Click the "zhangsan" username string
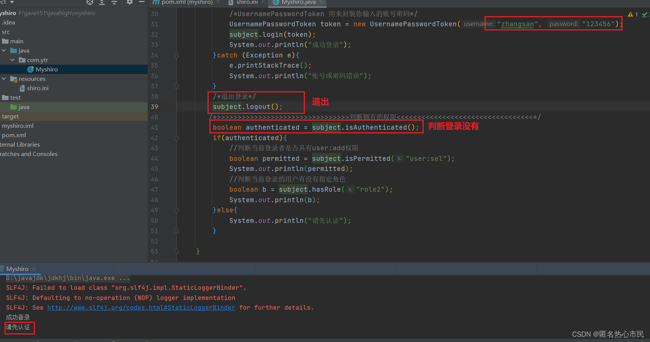Image resolution: width=650 pixels, height=342 pixels. point(518,24)
